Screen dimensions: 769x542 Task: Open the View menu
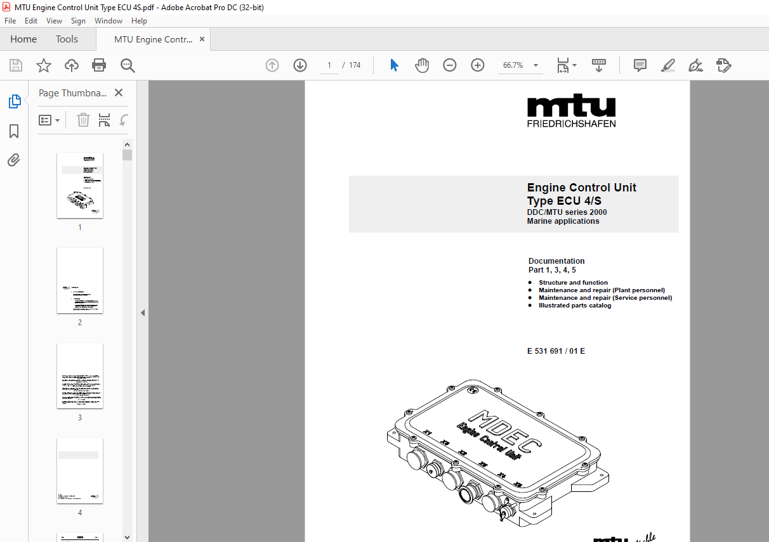point(55,21)
